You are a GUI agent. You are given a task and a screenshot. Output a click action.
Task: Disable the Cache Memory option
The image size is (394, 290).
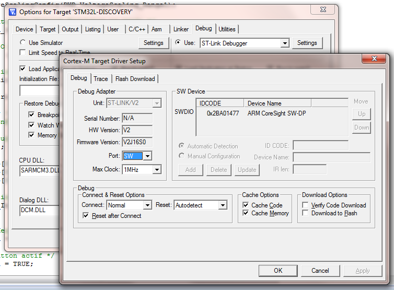coord(246,213)
